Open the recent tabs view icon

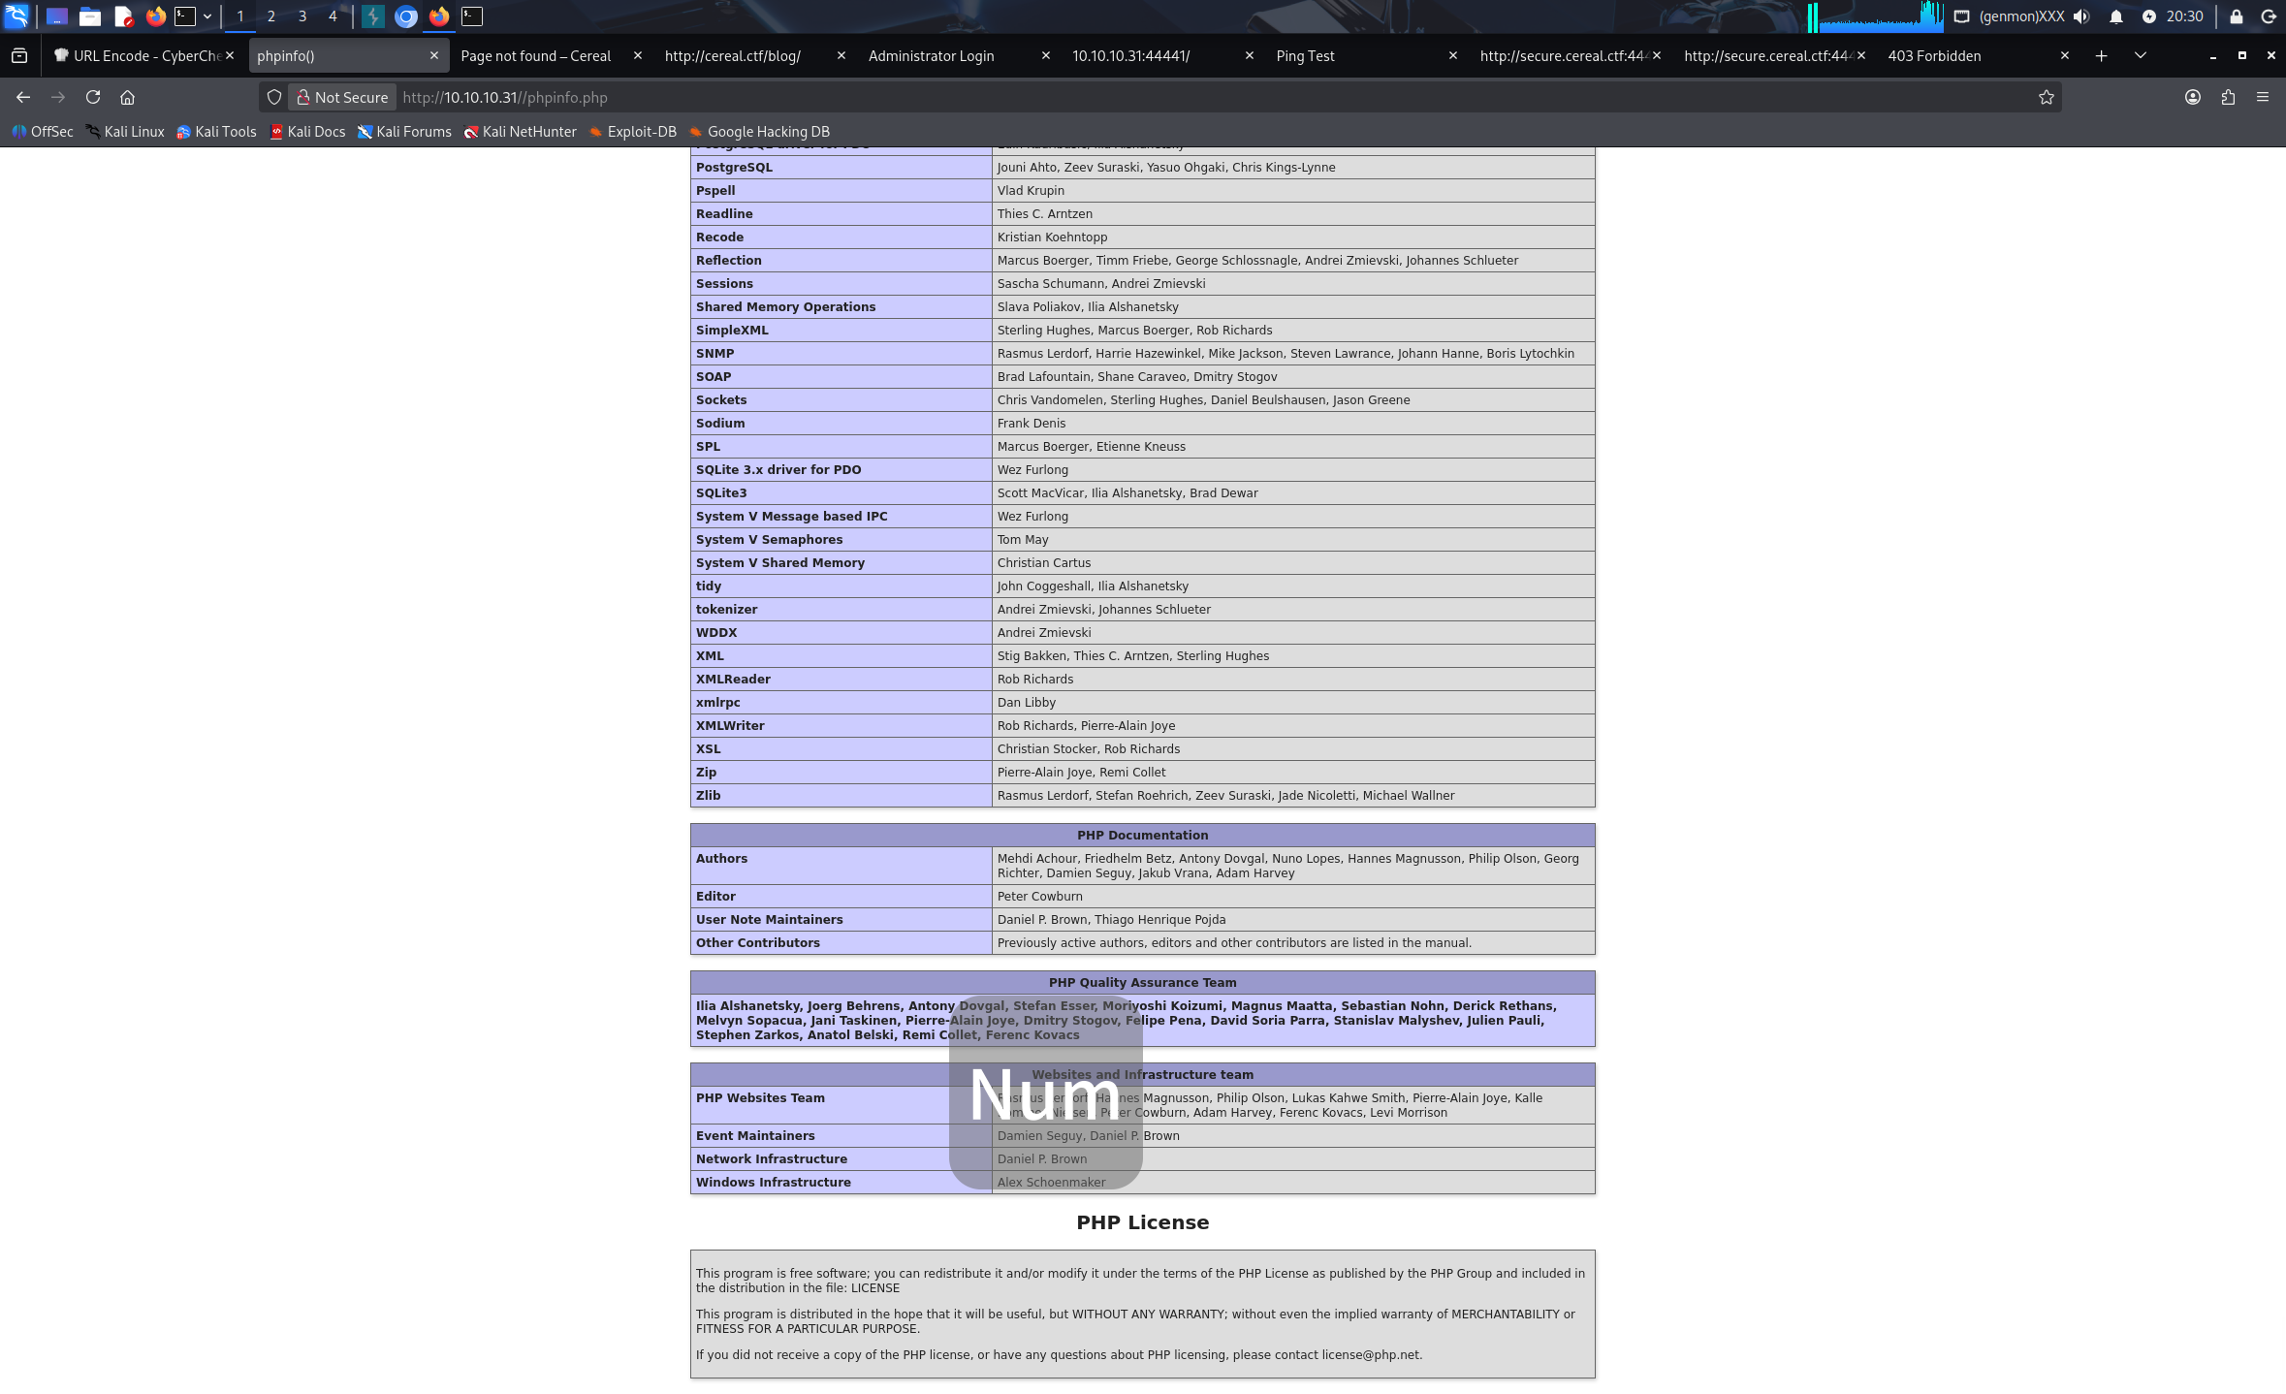click(19, 56)
